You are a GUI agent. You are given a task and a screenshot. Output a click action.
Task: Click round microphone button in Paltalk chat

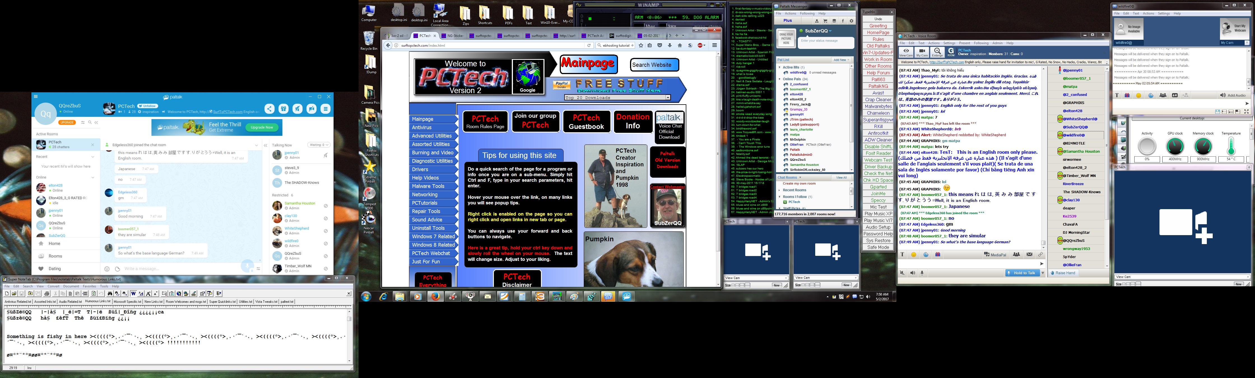pyautogui.click(x=247, y=266)
